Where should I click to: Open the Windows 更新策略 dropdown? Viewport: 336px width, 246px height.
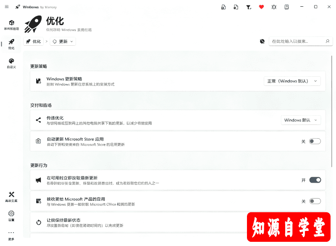[292, 81]
